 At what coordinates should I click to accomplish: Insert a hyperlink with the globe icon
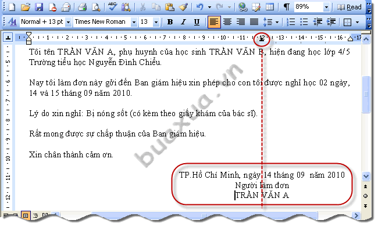pyautogui.click(x=243, y=7)
